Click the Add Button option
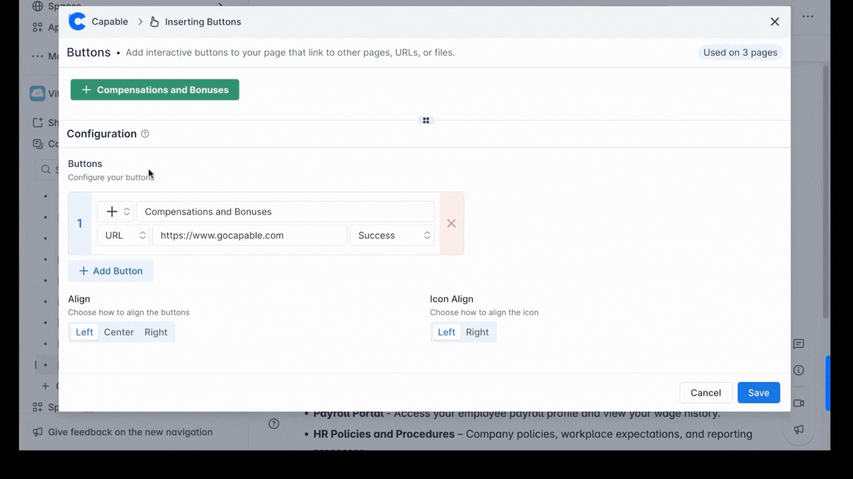 click(x=111, y=271)
